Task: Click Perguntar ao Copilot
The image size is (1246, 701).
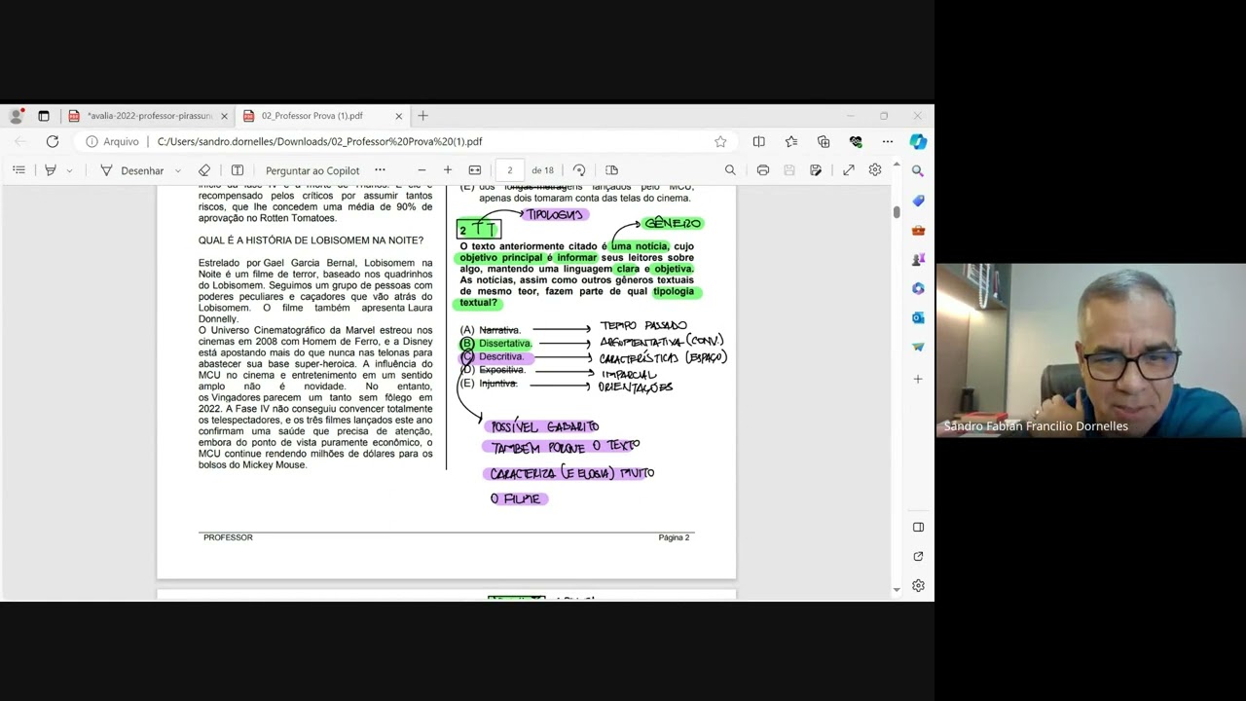Action: (x=312, y=170)
